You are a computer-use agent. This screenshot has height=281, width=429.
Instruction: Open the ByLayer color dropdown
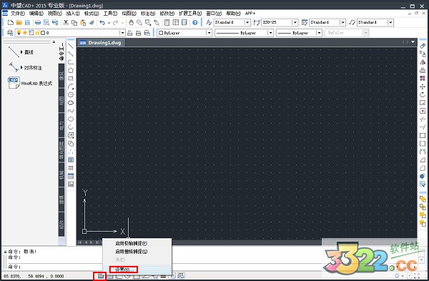209,33
